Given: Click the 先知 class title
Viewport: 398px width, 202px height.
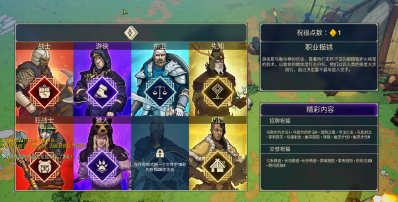Looking at the screenshot, I should tap(218, 46).
